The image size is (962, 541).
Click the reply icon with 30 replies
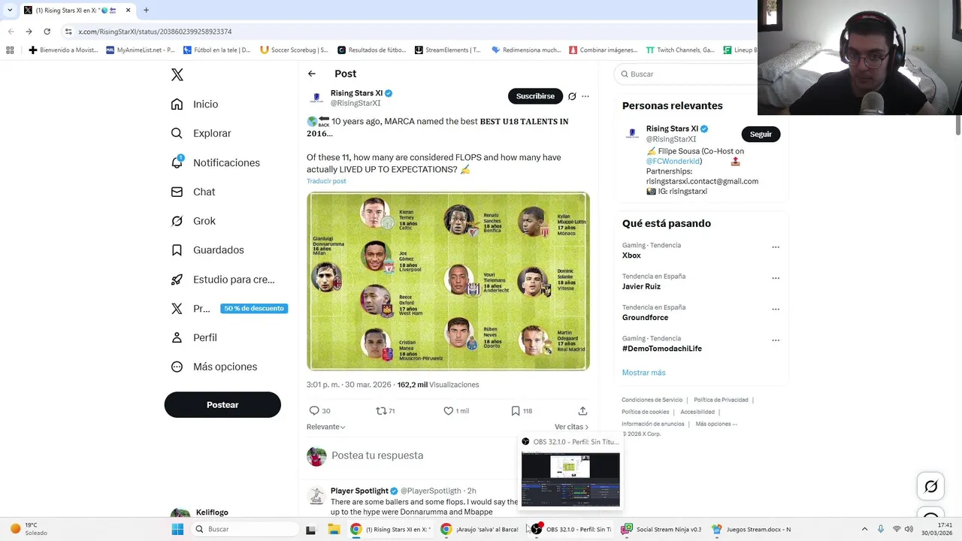click(315, 411)
